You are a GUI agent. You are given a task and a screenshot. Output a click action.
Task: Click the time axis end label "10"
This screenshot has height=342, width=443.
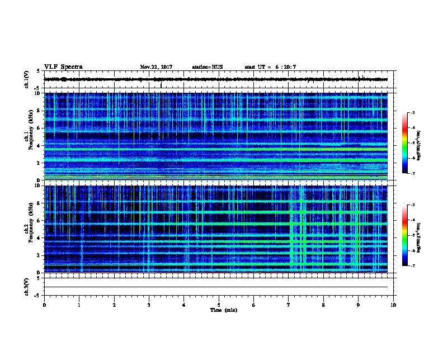[393, 305]
